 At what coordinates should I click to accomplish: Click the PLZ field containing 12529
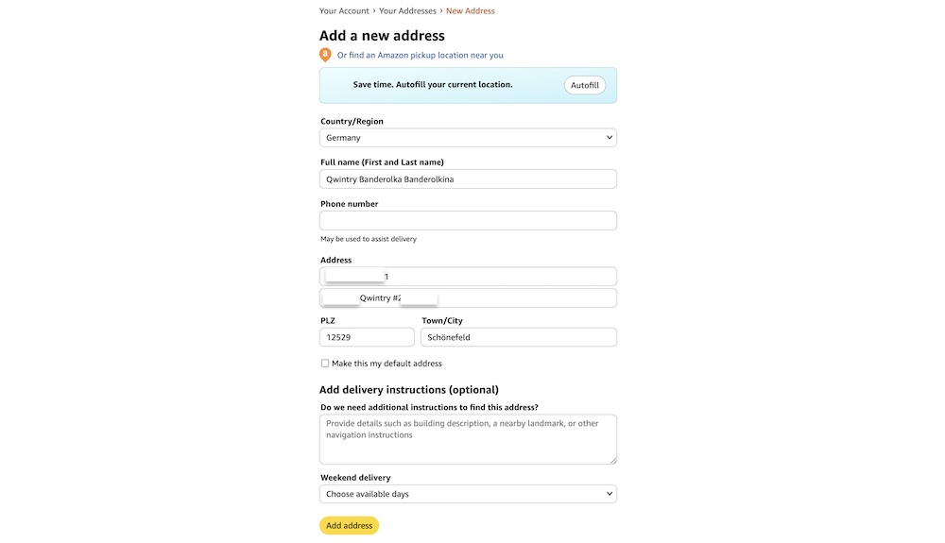pyautogui.click(x=367, y=337)
